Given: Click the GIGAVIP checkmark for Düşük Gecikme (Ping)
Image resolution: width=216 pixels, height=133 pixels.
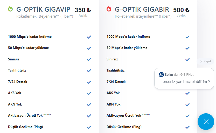Looking at the screenshot, I should tap(89, 127).
